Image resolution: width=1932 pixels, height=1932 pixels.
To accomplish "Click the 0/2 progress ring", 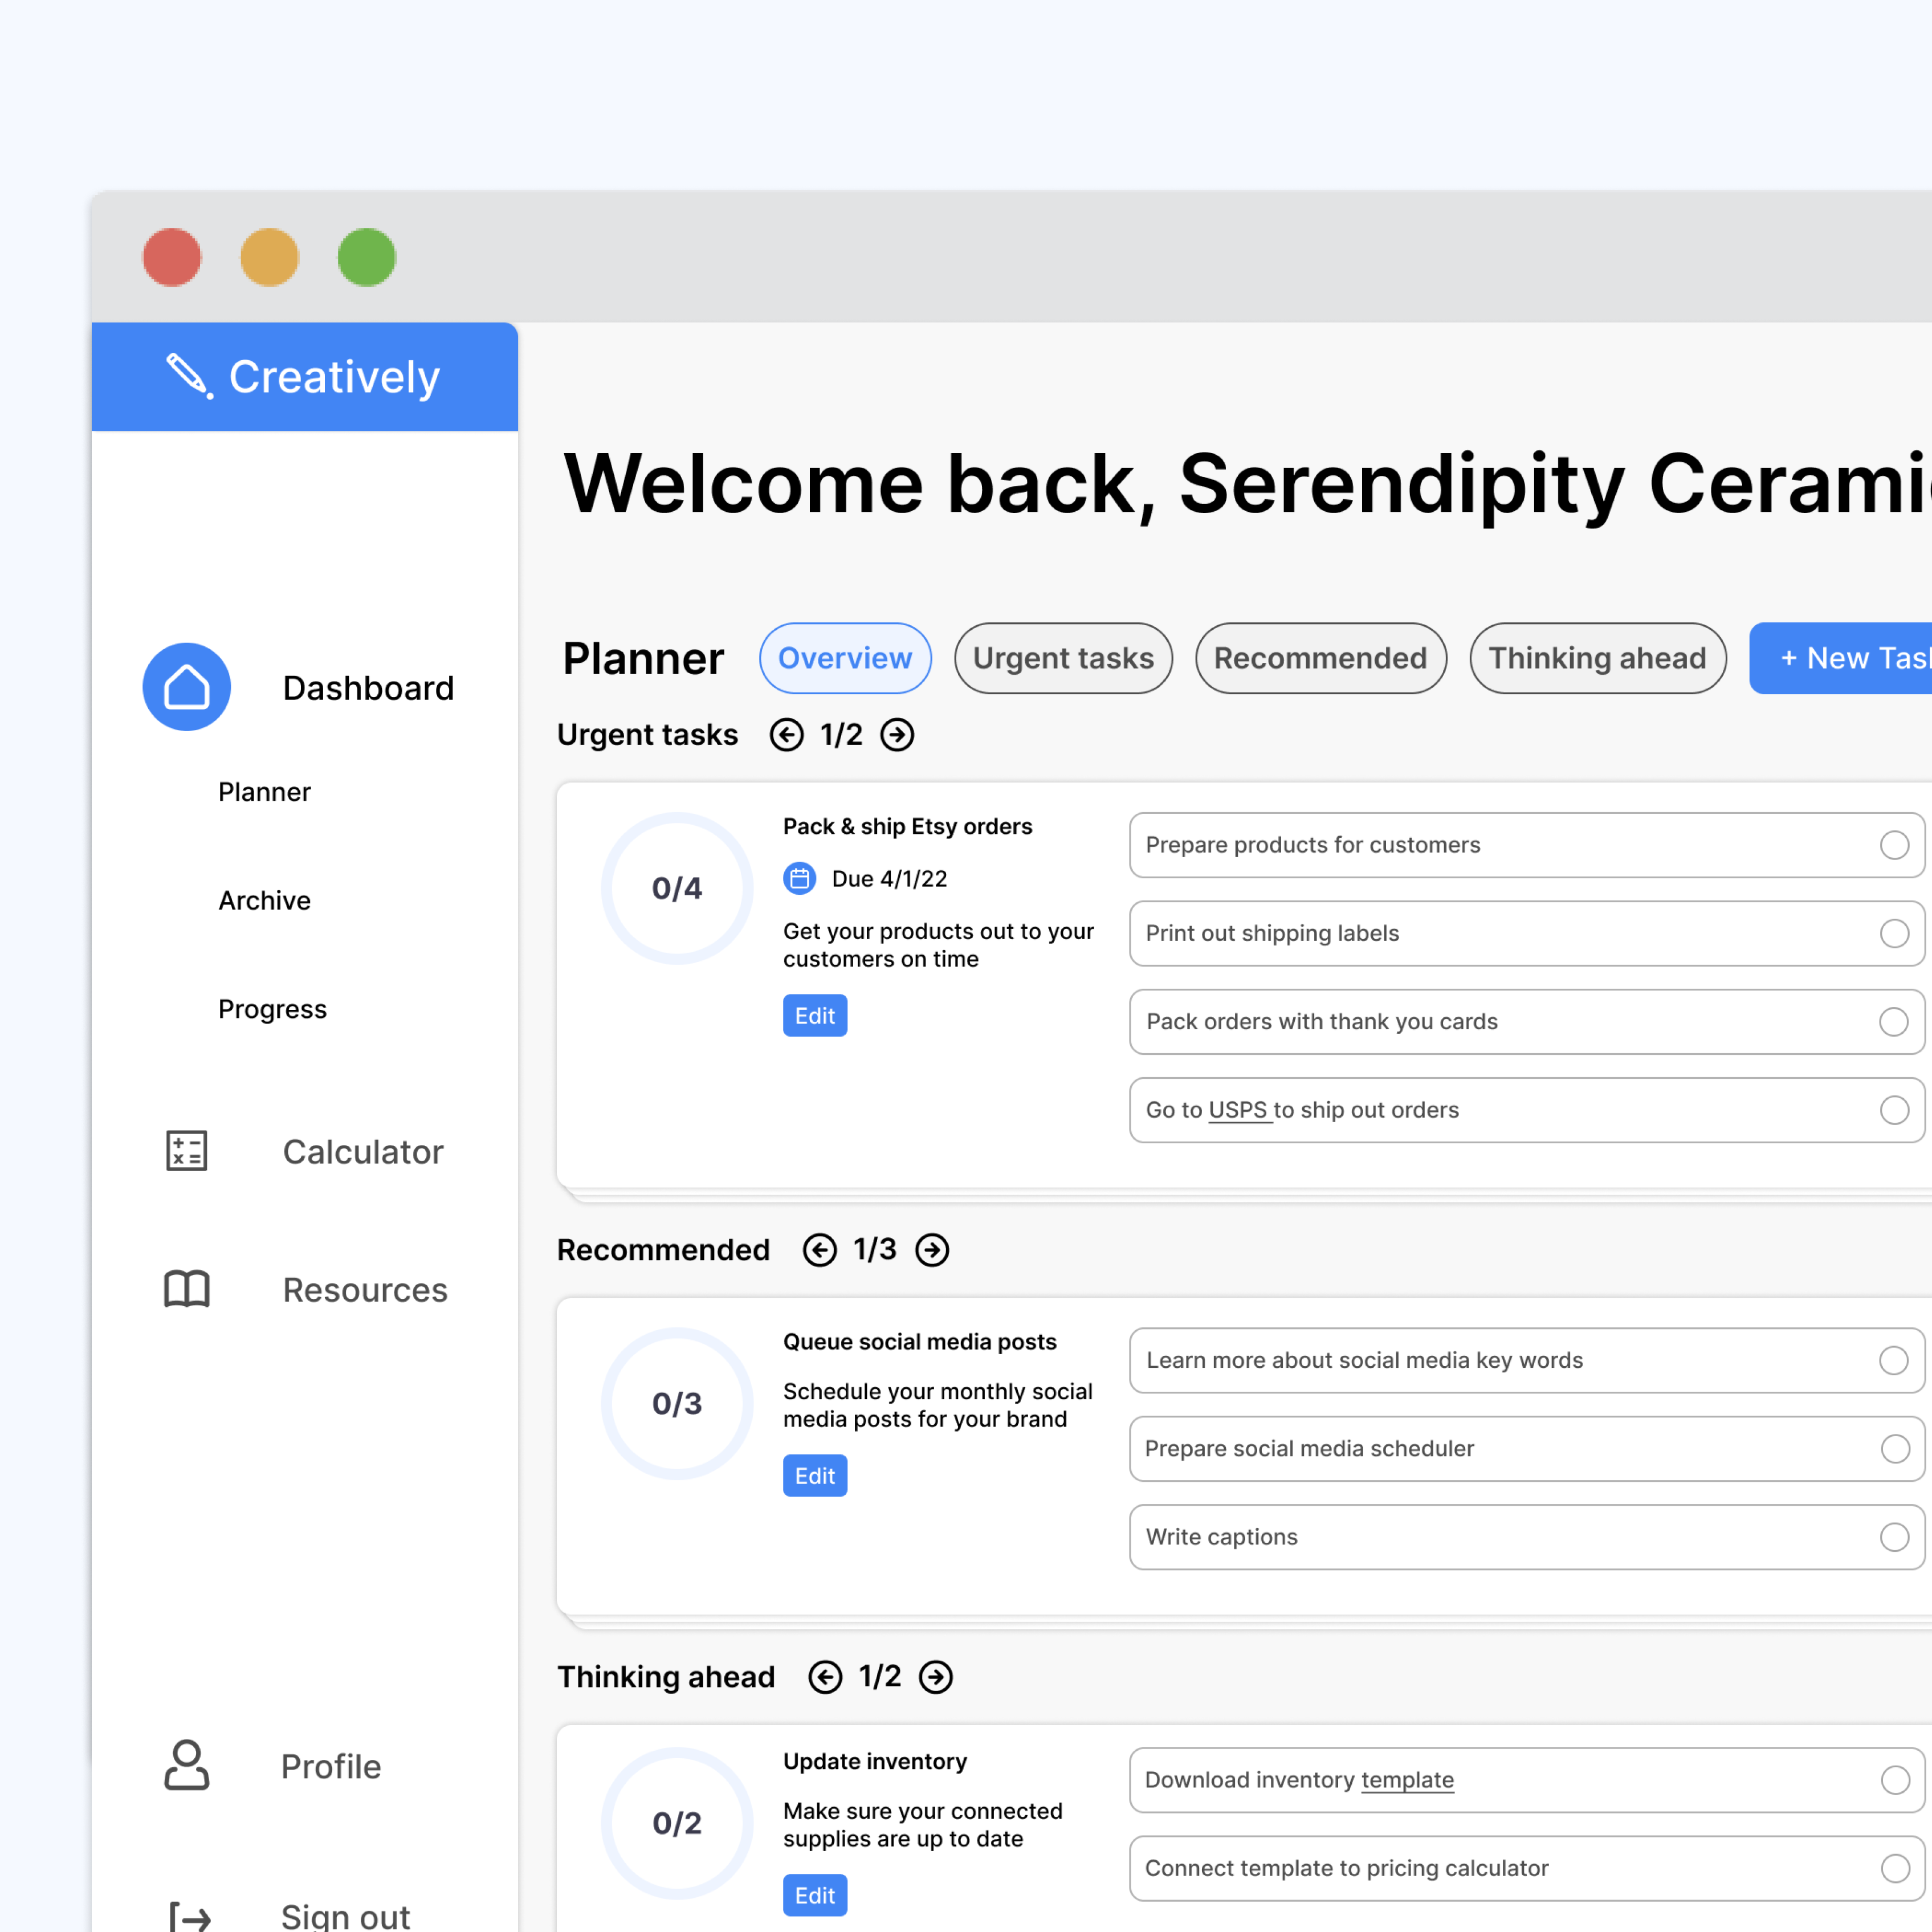I will pyautogui.click(x=677, y=1823).
